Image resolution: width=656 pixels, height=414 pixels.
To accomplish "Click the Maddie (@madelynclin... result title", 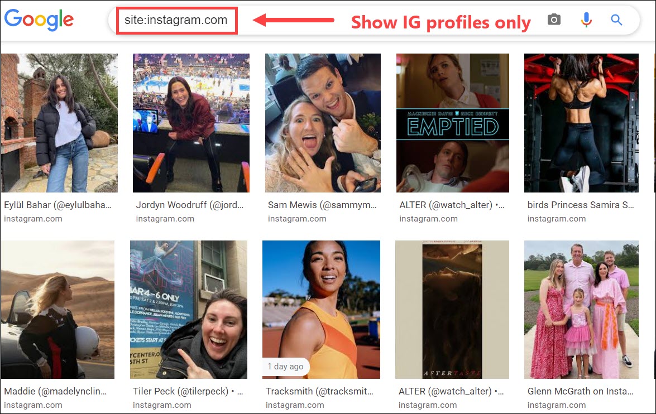I will pyautogui.click(x=55, y=392).
